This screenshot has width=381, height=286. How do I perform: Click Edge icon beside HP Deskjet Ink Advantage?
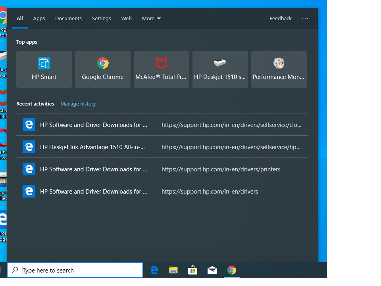(29, 147)
